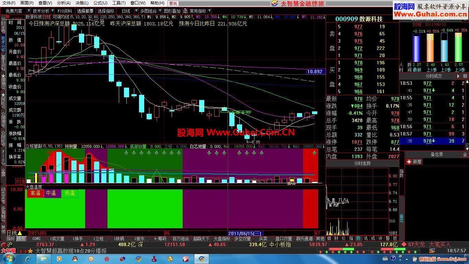Open the red @ mail taskbar icon

[107, 259]
